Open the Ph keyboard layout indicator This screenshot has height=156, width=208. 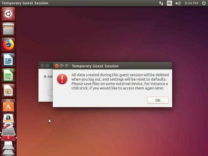170,3
